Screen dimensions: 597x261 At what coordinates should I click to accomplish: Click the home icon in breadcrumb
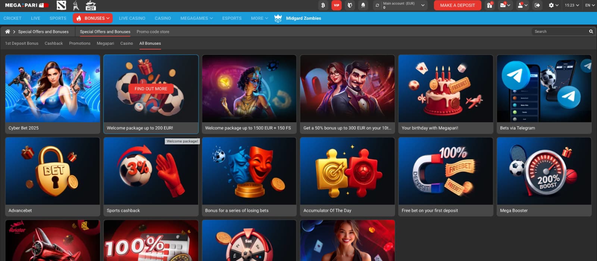(7, 32)
